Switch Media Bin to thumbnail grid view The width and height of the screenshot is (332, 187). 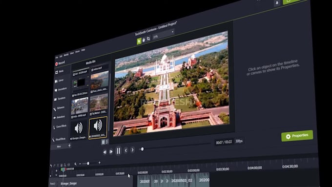tap(104, 142)
